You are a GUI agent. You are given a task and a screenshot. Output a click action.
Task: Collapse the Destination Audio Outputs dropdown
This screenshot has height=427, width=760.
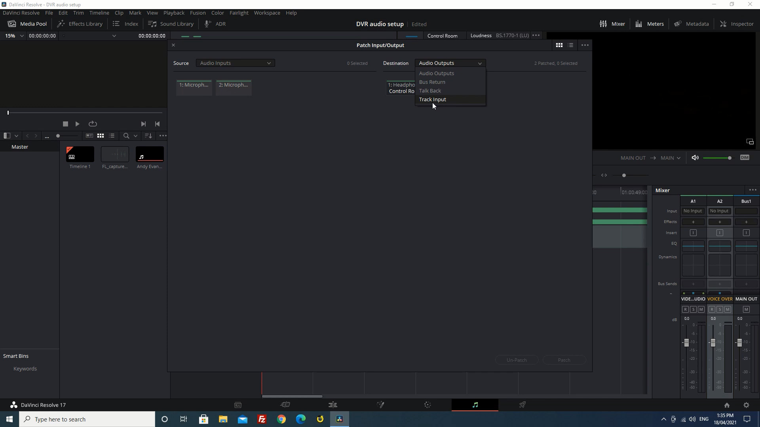[x=450, y=63]
